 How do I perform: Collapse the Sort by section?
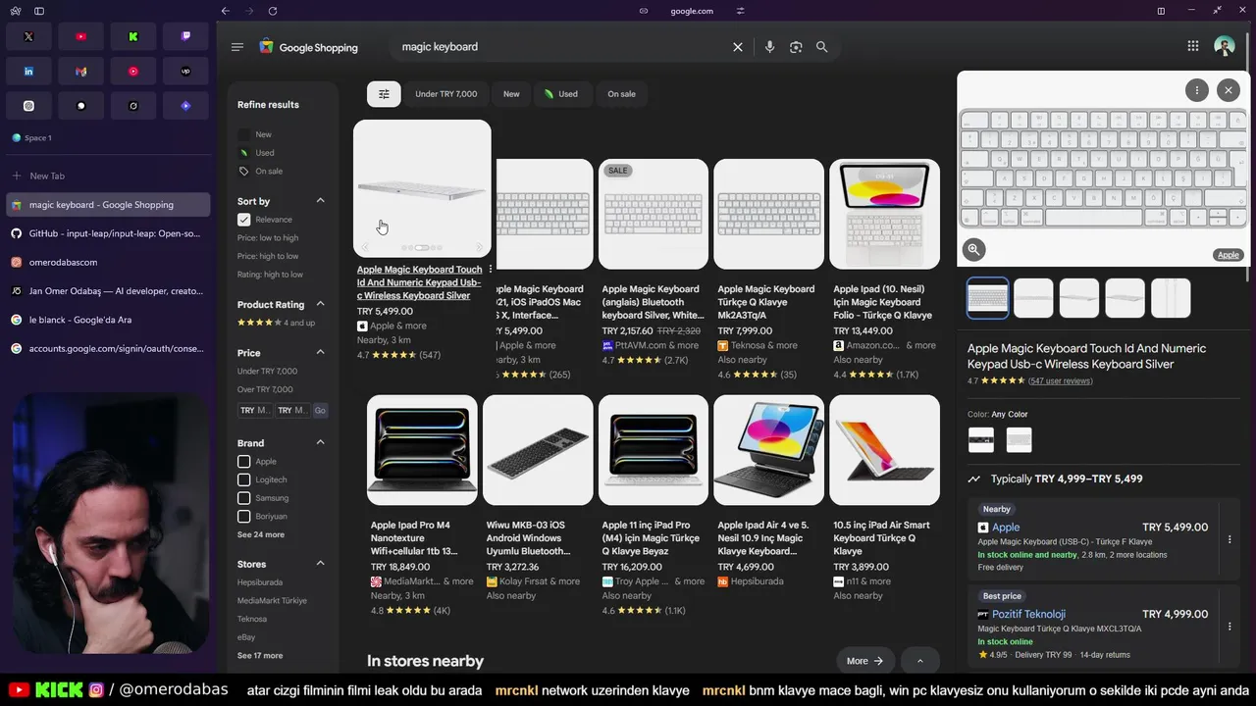(320, 201)
